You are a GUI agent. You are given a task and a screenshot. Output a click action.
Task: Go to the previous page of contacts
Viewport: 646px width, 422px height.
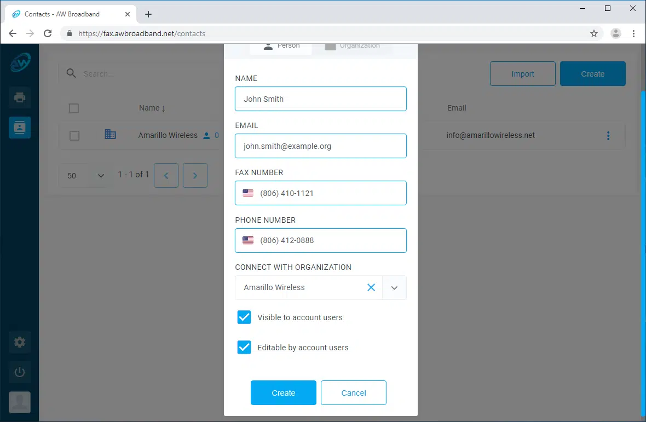[166, 175]
